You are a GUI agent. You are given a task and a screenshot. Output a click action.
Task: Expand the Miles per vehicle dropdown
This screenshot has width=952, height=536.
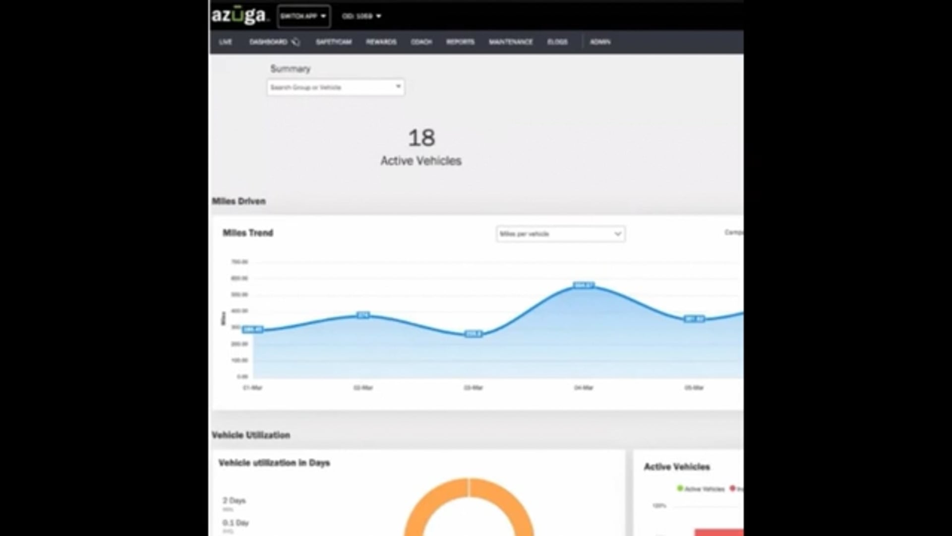pos(560,234)
